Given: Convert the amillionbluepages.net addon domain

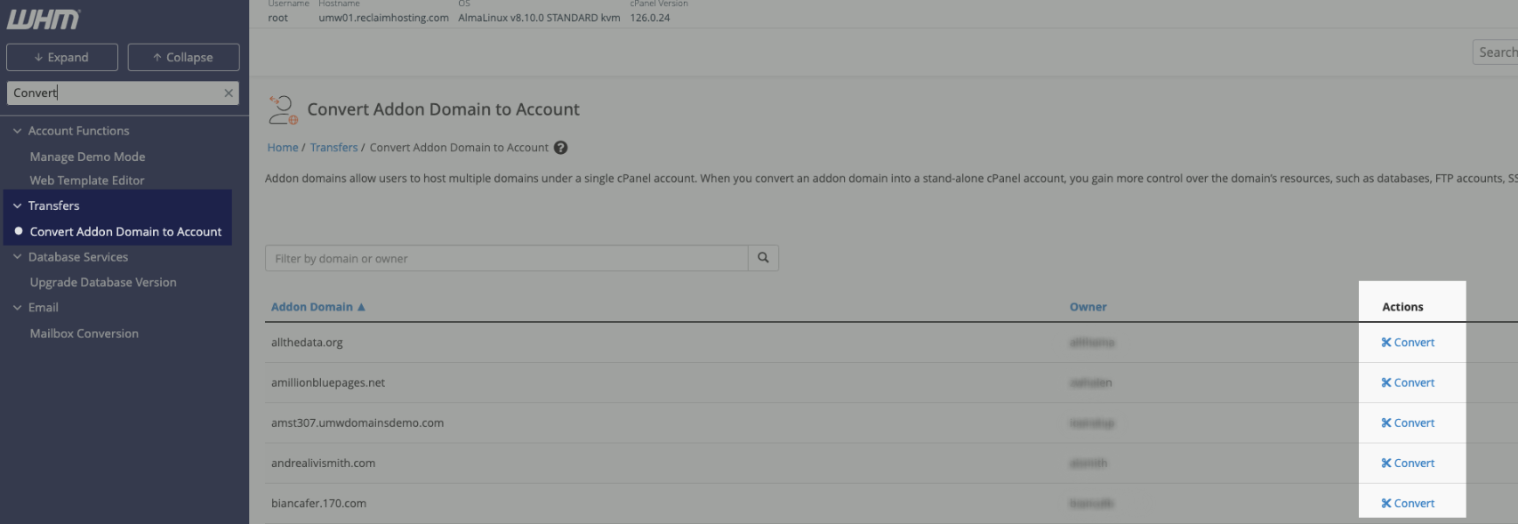Looking at the screenshot, I should [x=1408, y=383].
